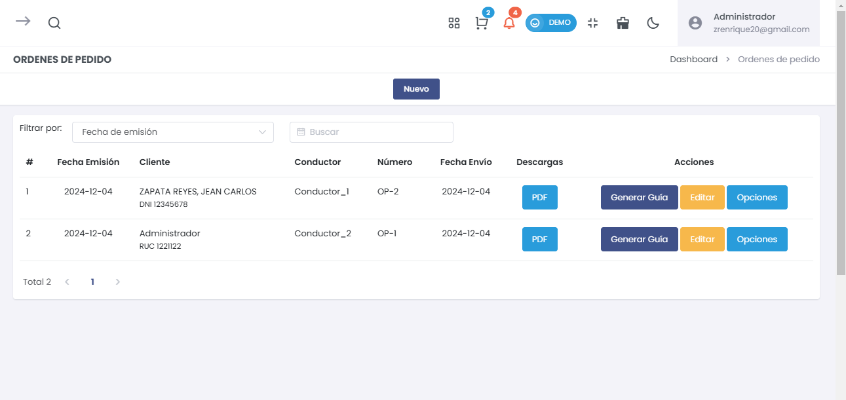Open Opciones menu for order OP-2

point(757,198)
